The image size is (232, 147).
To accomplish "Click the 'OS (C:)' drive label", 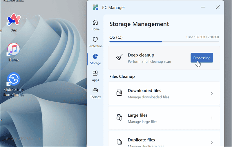I will click(116, 37).
